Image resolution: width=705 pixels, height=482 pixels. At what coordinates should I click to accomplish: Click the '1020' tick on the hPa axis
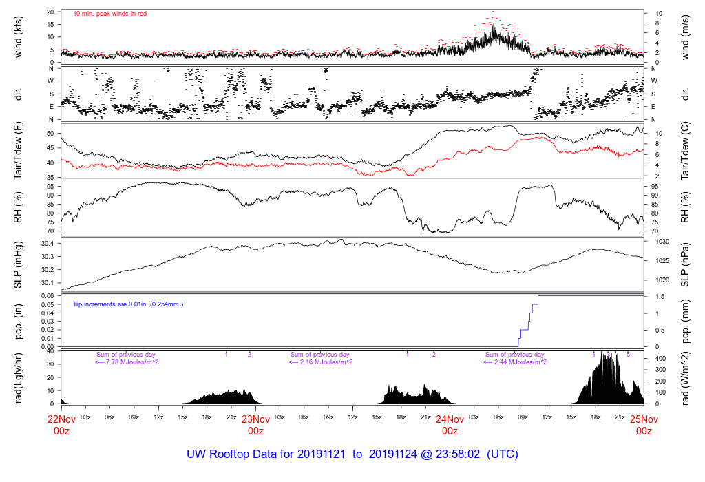[x=663, y=280]
